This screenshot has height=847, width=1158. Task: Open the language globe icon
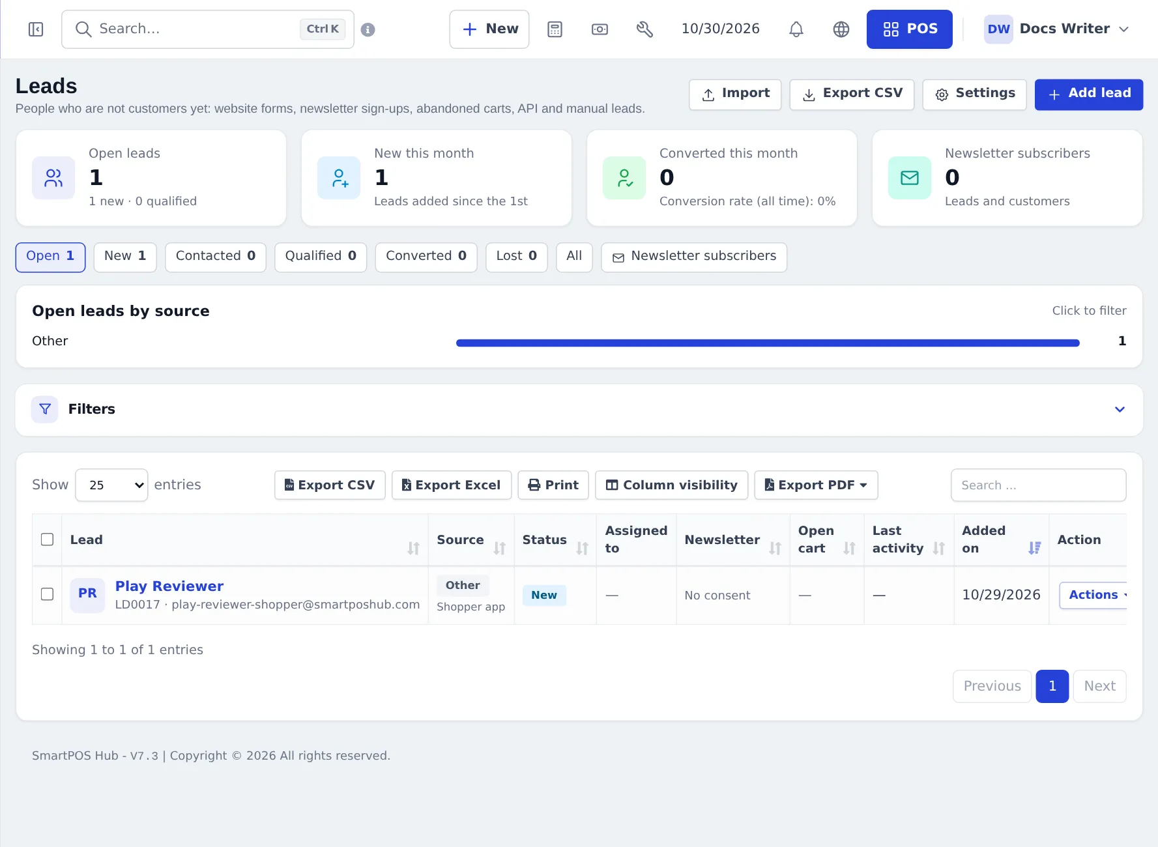coord(841,29)
